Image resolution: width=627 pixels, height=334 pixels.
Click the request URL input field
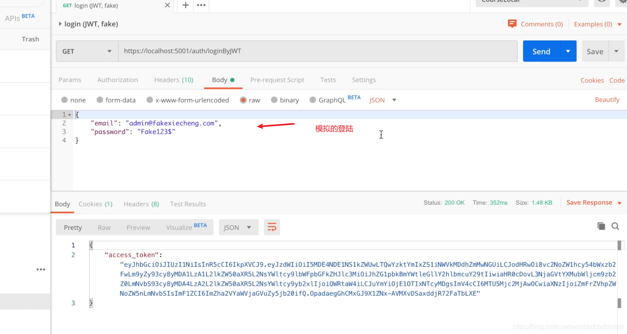318,51
